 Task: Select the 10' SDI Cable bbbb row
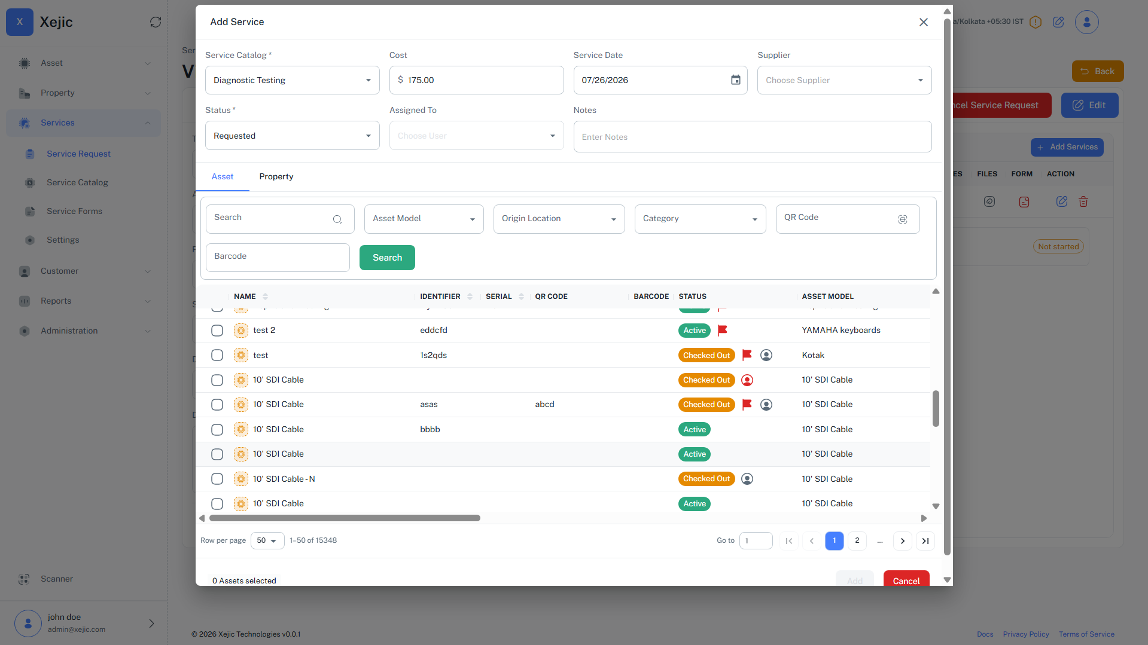pyautogui.click(x=217, y=430)
